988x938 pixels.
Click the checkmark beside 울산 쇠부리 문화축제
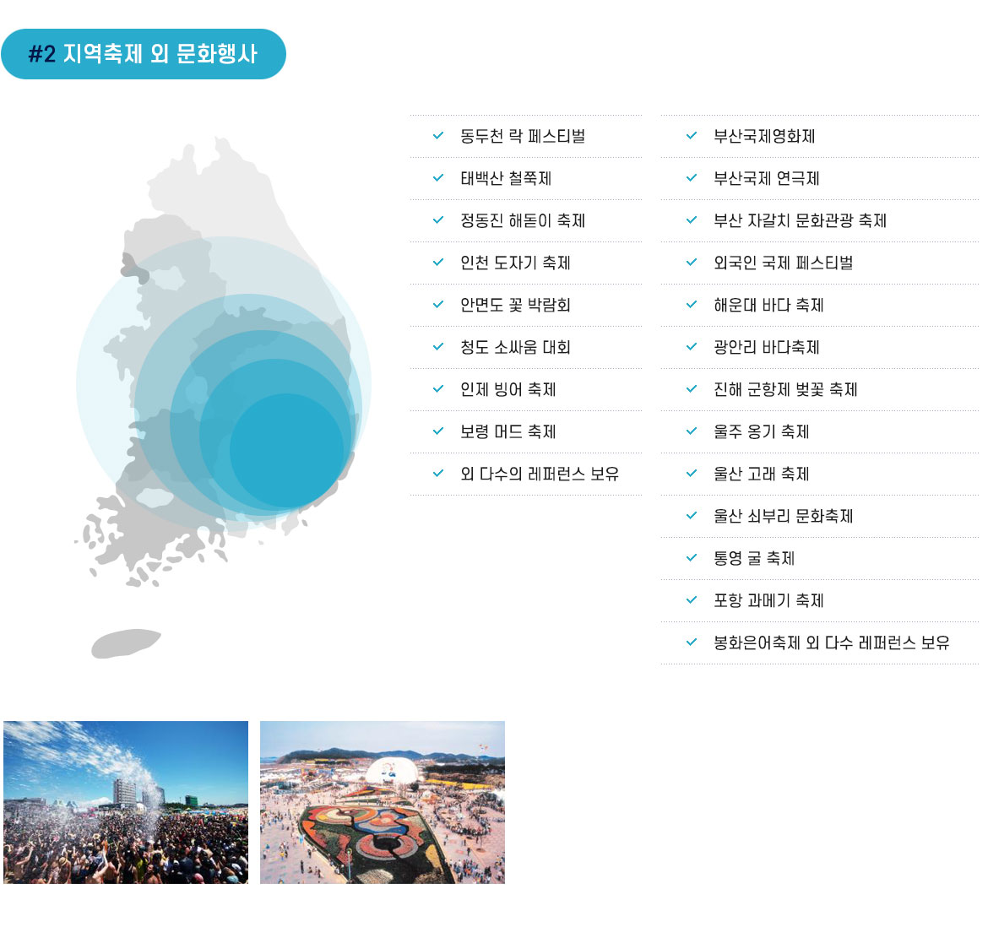692,515
